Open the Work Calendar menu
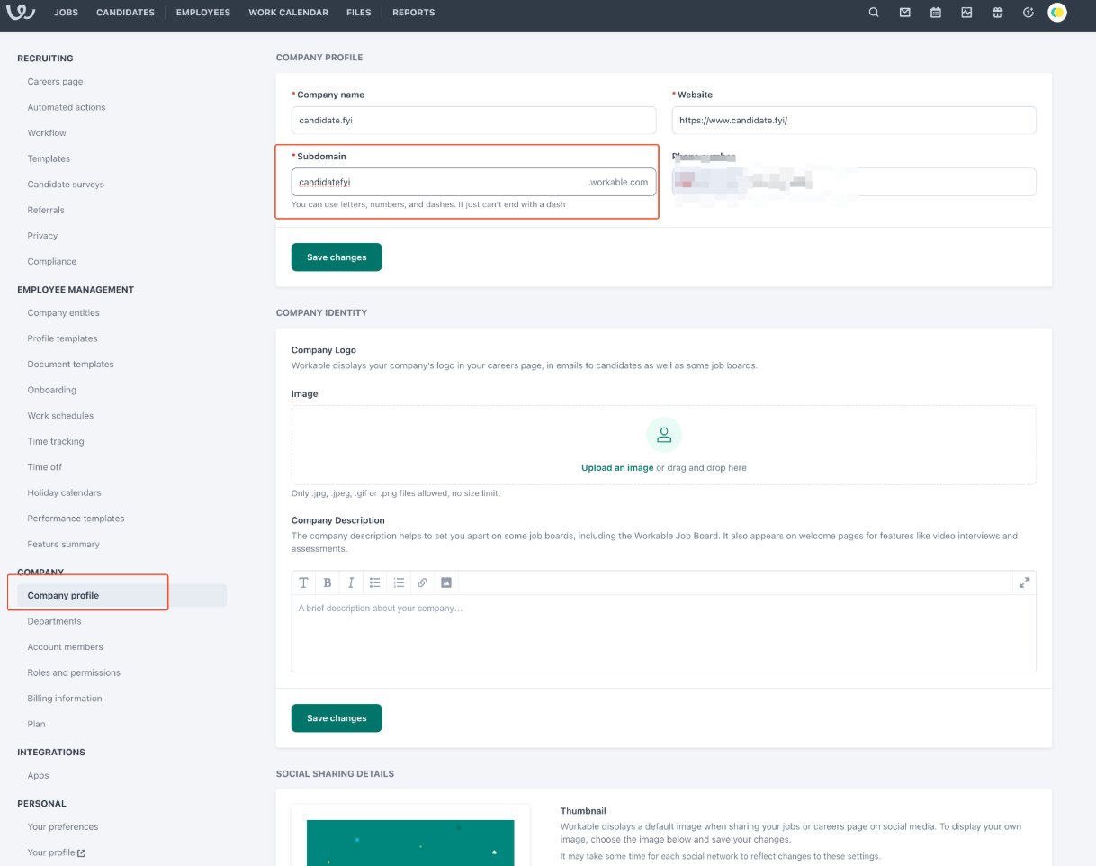 point(288,13)
